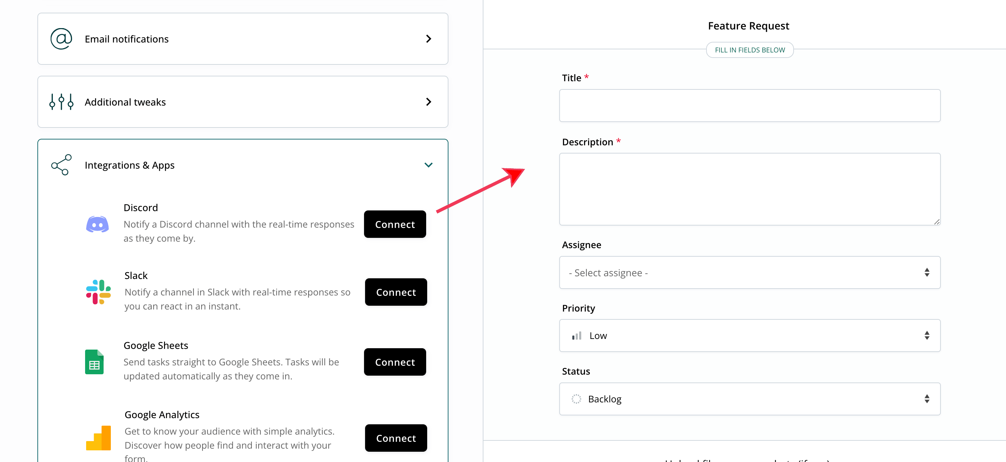Viewport: 1006px width, 462px height.
Task: Click the Feature Request Description field
Action: [x=750, y=189]
